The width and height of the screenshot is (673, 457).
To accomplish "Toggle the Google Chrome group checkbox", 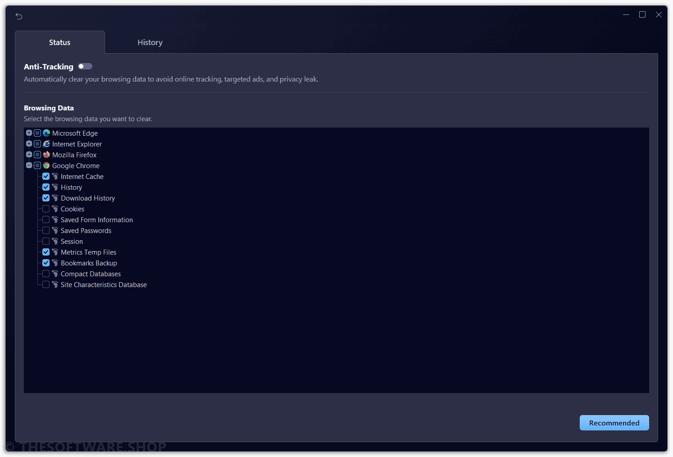I will (x=37, y=165).
